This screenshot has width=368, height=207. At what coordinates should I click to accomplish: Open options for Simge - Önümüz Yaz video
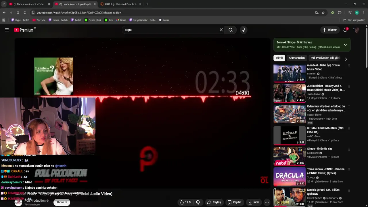(349, 149)
